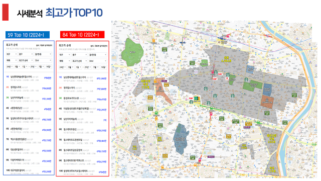The height and width of the screenshot is (181, 321).
Task: Open the 84㎡ area size dropdown
Action: point(98,61)
